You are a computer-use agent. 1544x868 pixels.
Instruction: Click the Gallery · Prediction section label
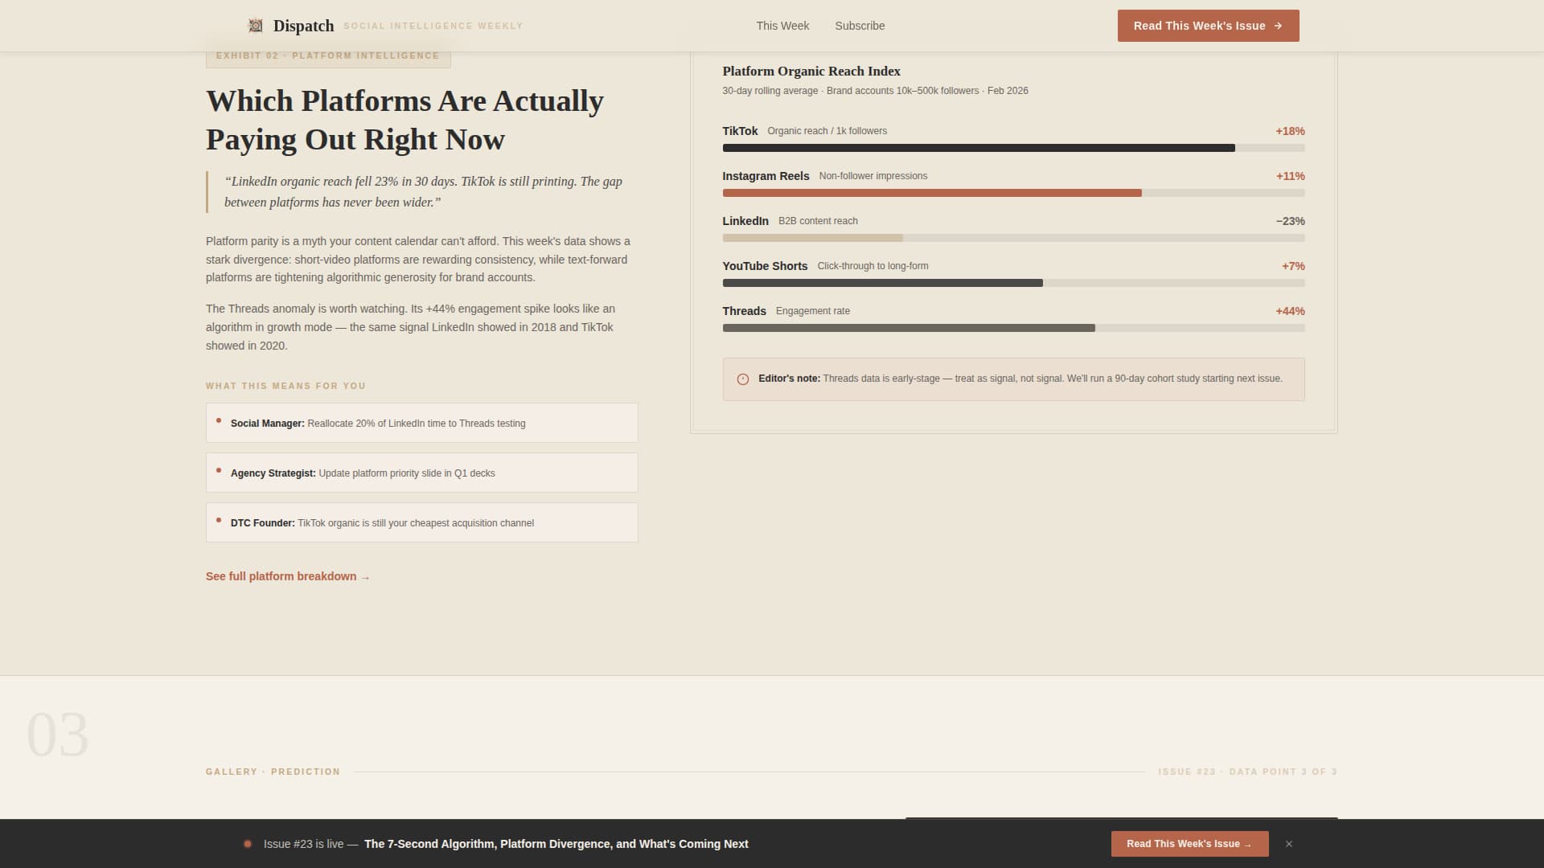(x=273, y=772)
